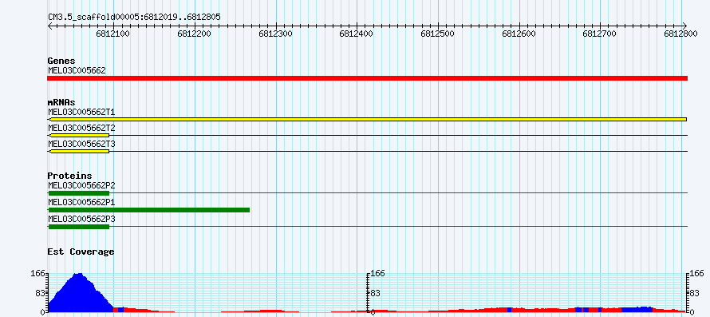Click the MELO3C005662P3 green protein segment
The width and height of the screenshot is (710, 317).
[x=79, y=227]
